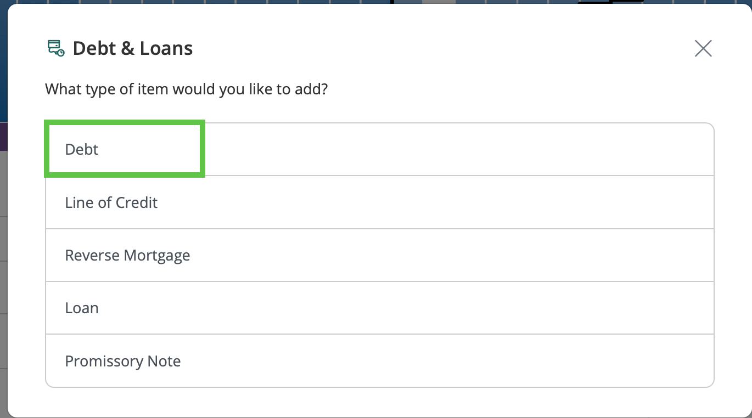Add a Line of Credit item

click(x=380, y=202)
